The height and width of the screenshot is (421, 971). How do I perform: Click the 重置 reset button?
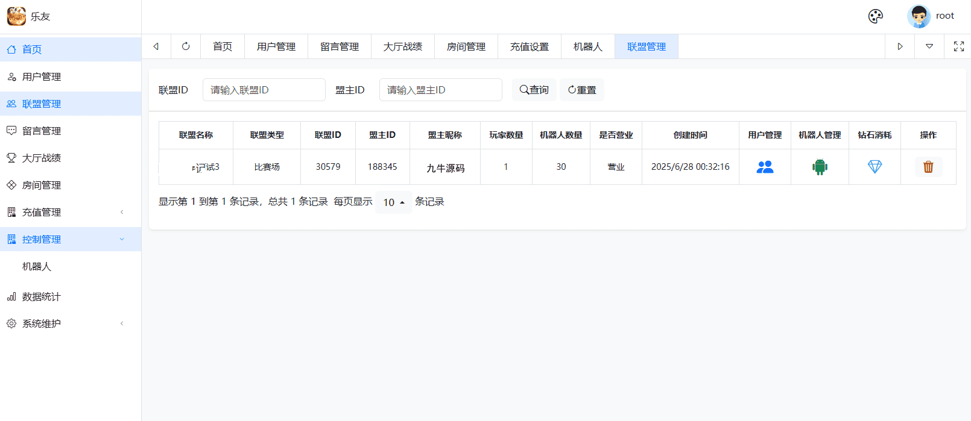(x=582, y=90)
